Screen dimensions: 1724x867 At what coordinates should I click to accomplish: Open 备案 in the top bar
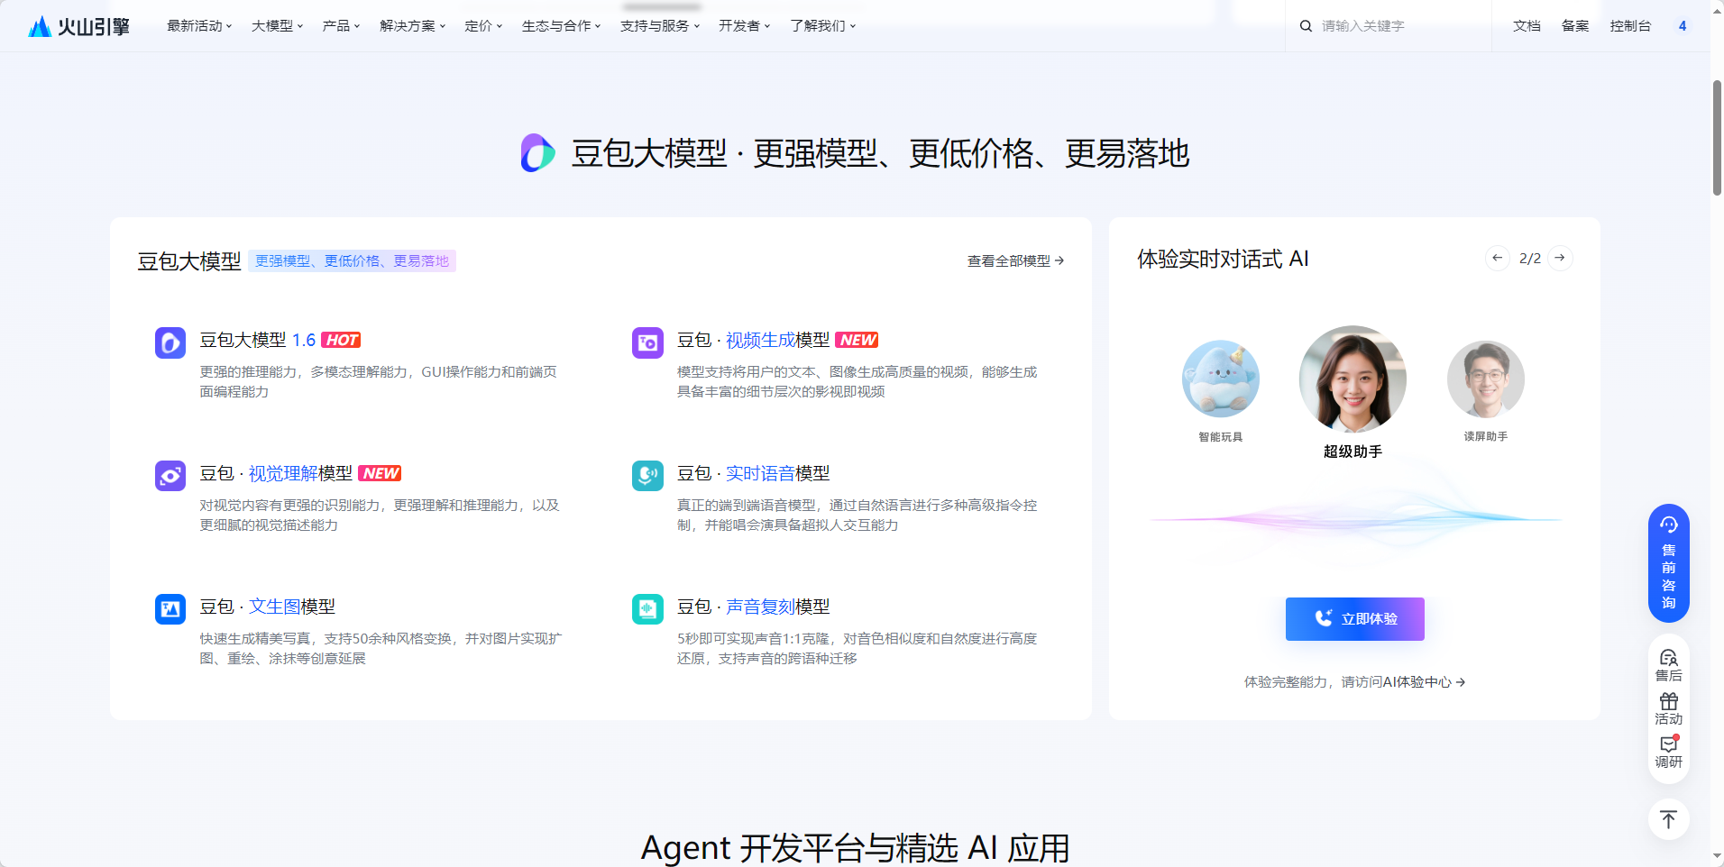1575,26
